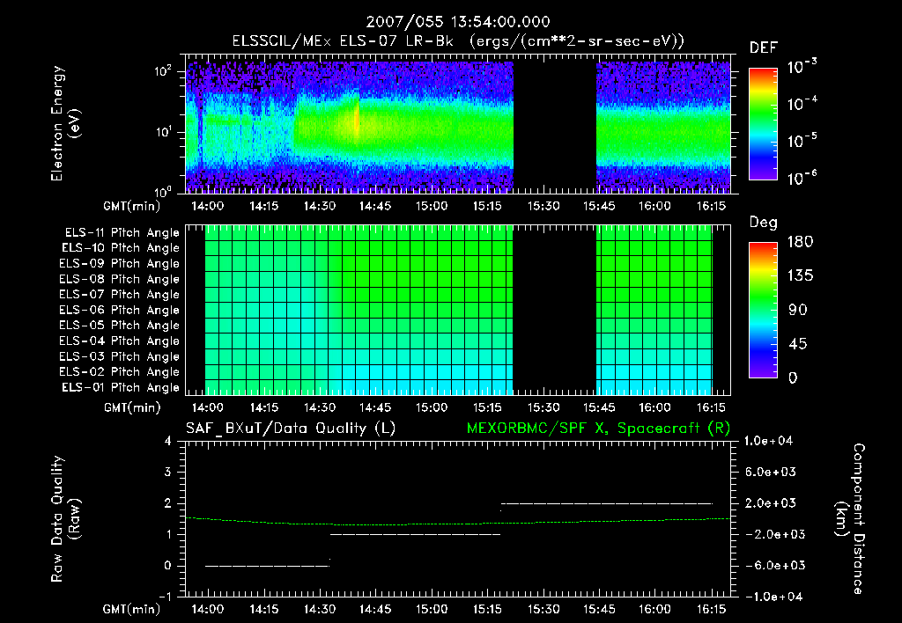Click the red flux spike in the spectrogram
Viewport: 902px width, 623px height.
(x=356, y=121)
